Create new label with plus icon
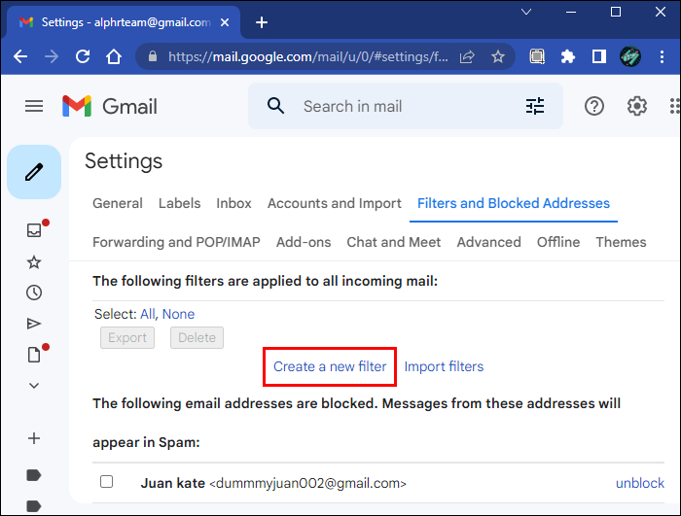This screenshot has height=516, width=681. tap(34, 438)
